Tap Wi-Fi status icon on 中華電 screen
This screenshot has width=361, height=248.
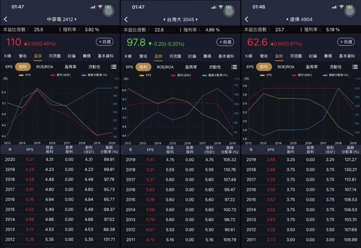point(100,7)
